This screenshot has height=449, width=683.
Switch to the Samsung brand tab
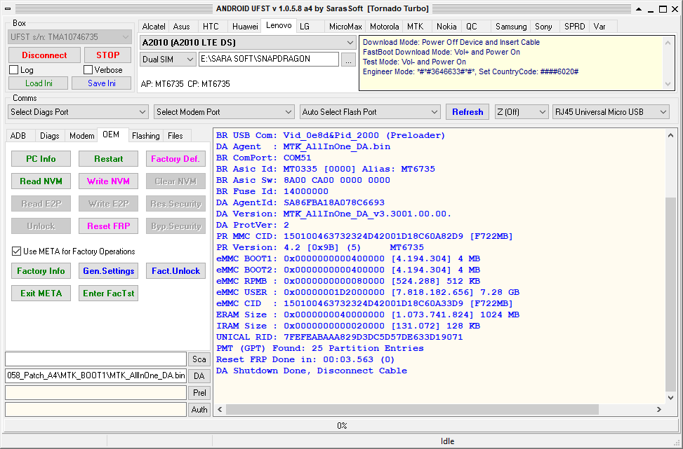[511, 27]
